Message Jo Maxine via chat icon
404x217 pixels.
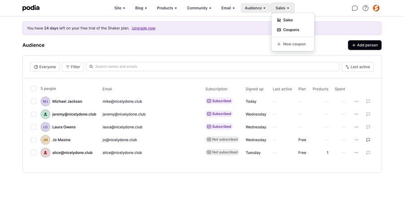pos(368,140)
